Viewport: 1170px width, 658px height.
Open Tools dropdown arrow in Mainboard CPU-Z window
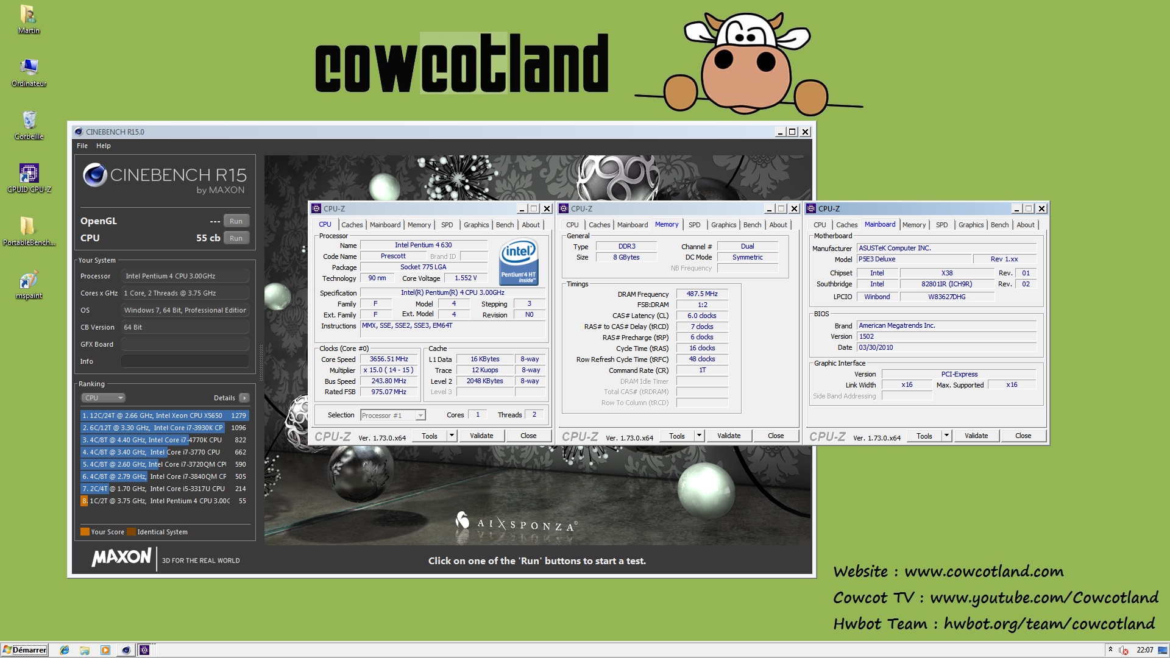coord(946,436)
